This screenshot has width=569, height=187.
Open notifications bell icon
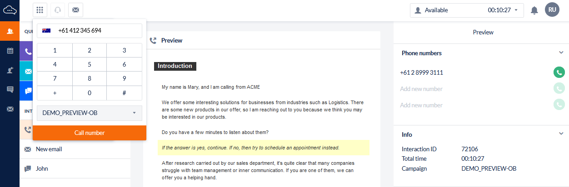(x=534, y=10)
